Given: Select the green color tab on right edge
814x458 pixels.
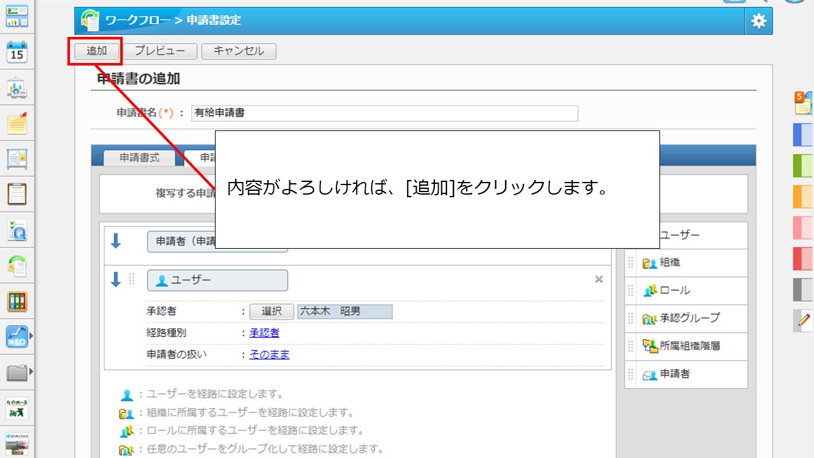Looking at the screenshot, I should point(803,165).
